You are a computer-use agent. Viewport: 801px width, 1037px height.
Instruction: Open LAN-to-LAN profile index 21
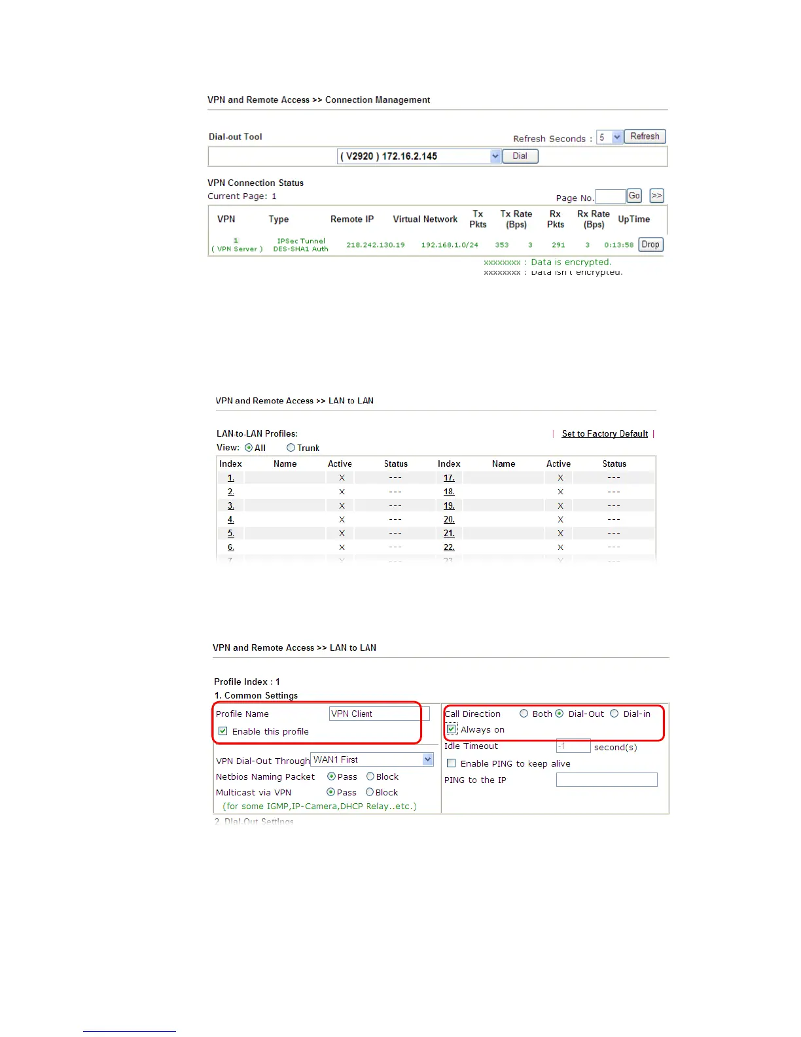449,533
